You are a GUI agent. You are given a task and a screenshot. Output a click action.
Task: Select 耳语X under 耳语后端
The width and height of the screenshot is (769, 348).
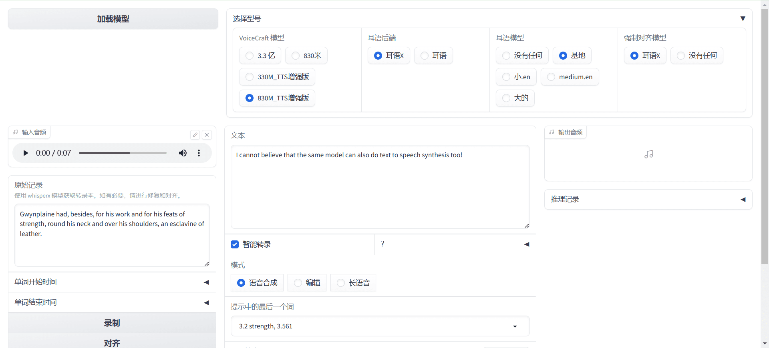click(x=389, y=56)
